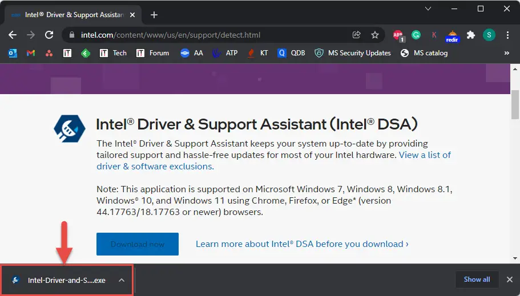520x296 pixels.
Task: Open the green diamond bookmark icon
Action: coord(86,53)
